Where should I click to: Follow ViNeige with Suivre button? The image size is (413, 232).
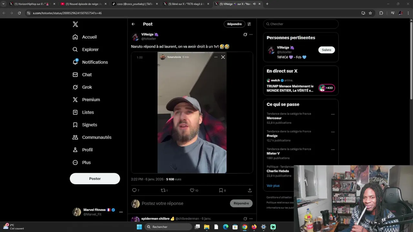(327, 50)
